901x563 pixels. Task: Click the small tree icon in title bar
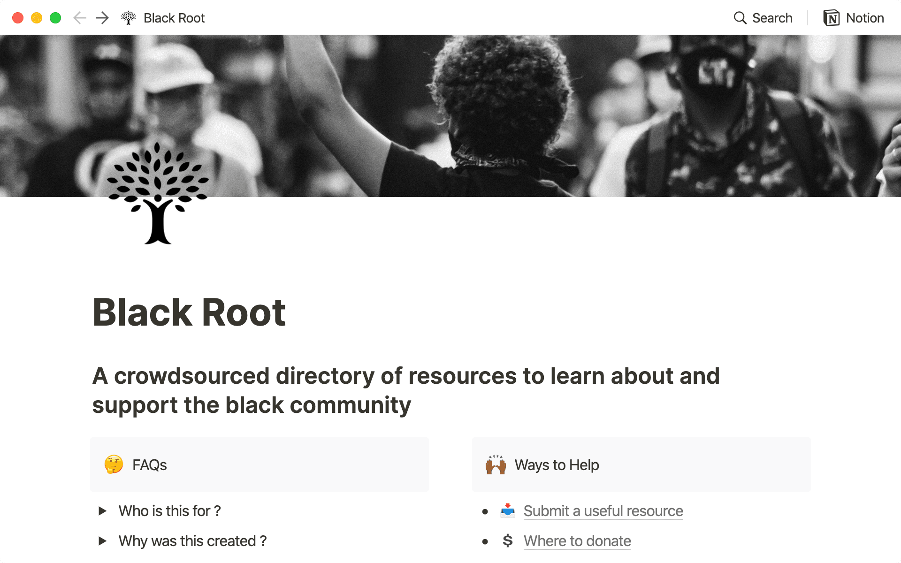pyautogui.click(x=128, y=18)
